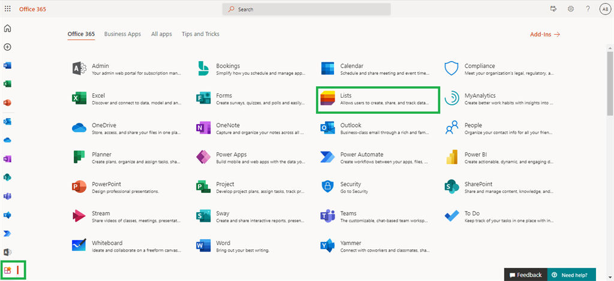Screen dimensions: 614x281
Task: Launch the OneNote app tile in grid
Action: coord(251,128)
